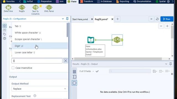Choose Lower case letter \l option

click(40, 53)
